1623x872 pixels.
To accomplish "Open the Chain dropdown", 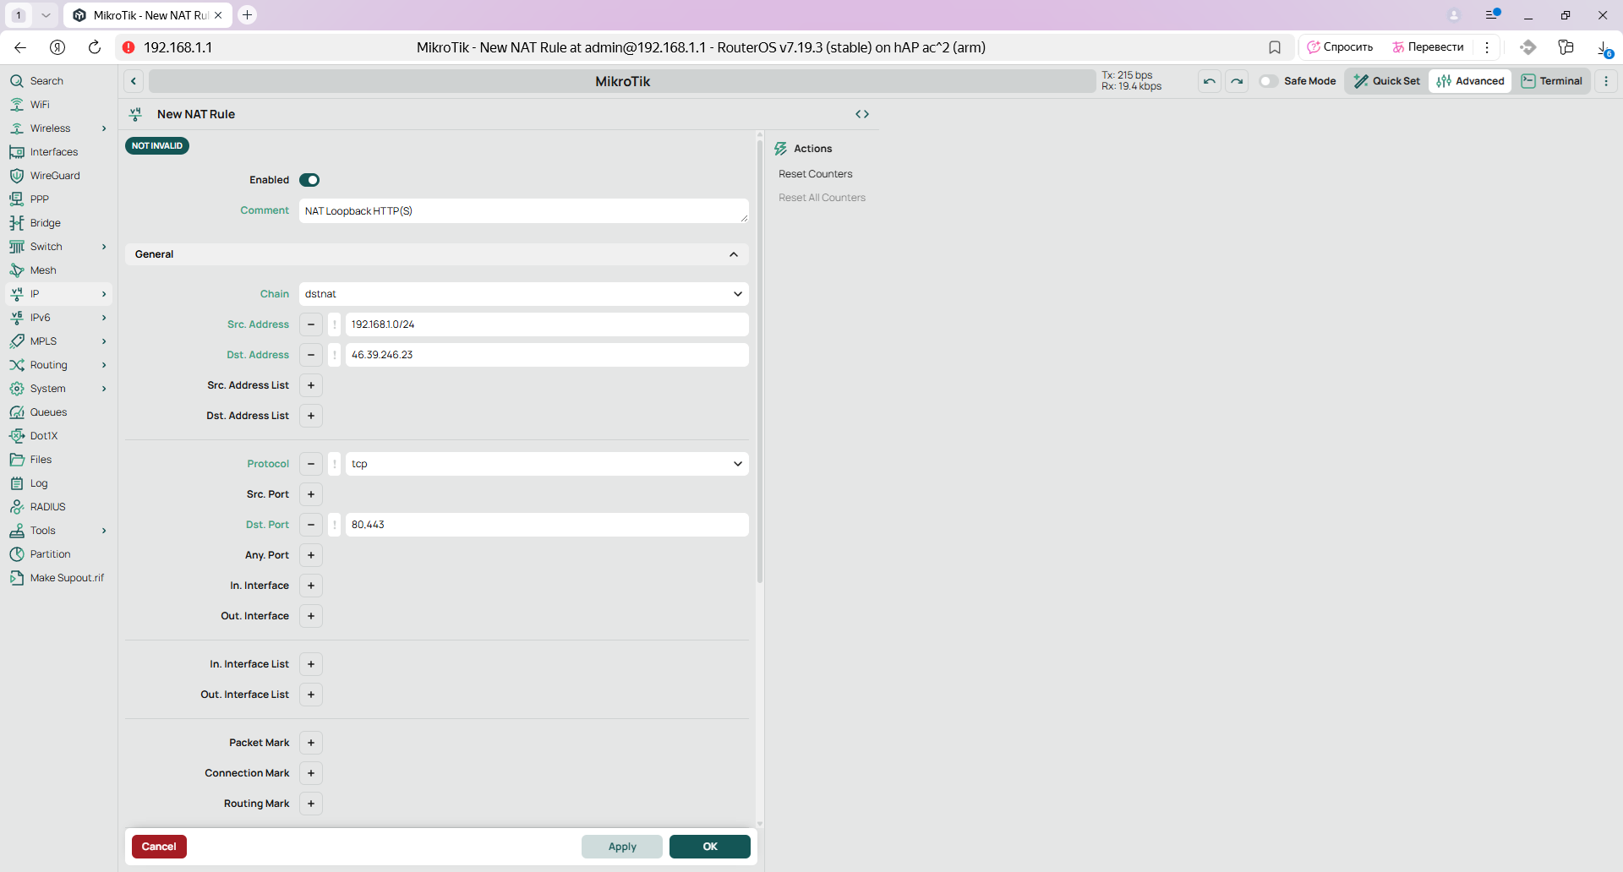I will pyautogui.click(x=523, y=294).
